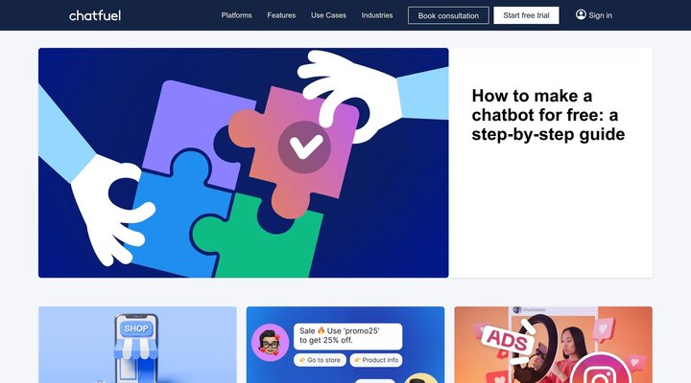Click the chatfuel logo
The width and height of the screenshot is (691, 383).
click(x=95, y=15)
